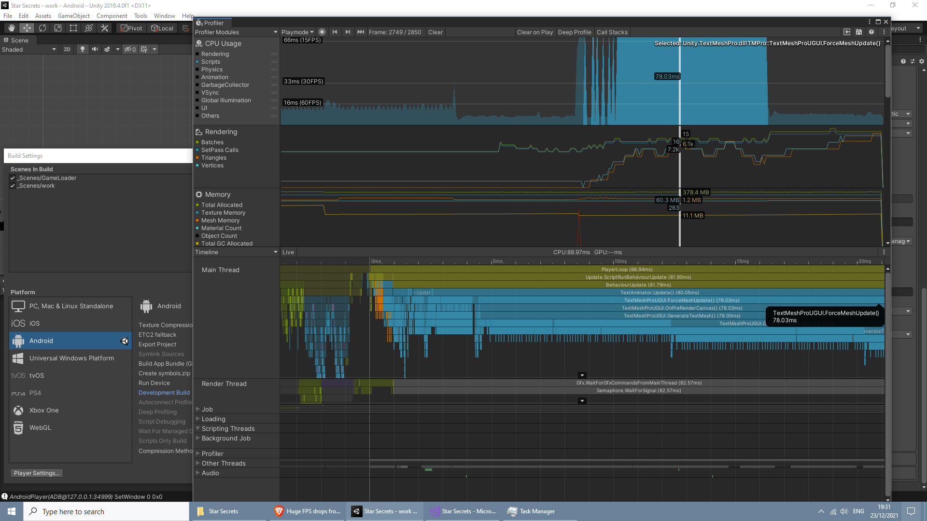This screenshot has height=521, width=927.
Task: Open Task Manager from the taskbar
Action: coord(531,511)
